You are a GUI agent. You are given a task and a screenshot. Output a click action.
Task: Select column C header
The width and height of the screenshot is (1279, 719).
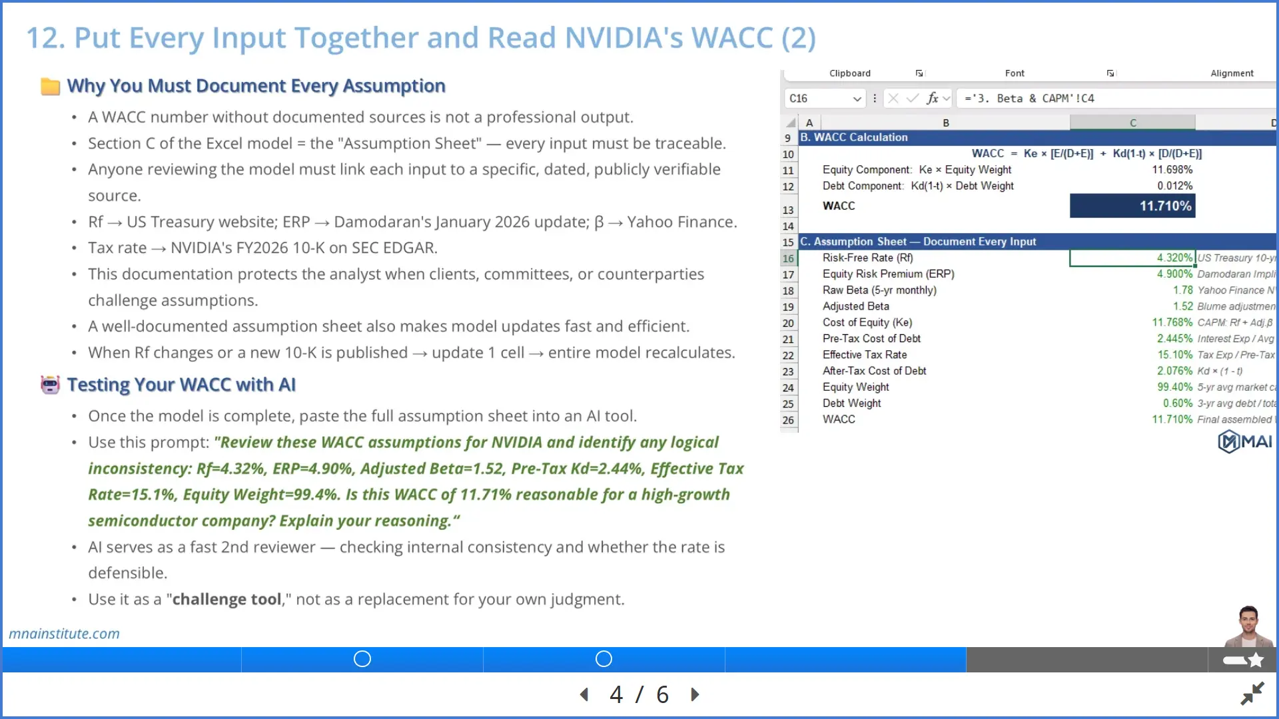tap(1132, 122)
